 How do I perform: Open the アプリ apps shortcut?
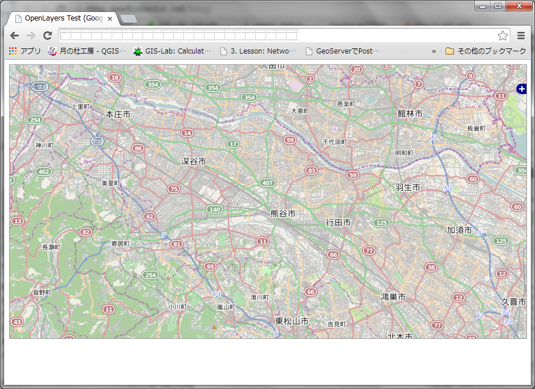pyautogui.click(x=24, y=51)
